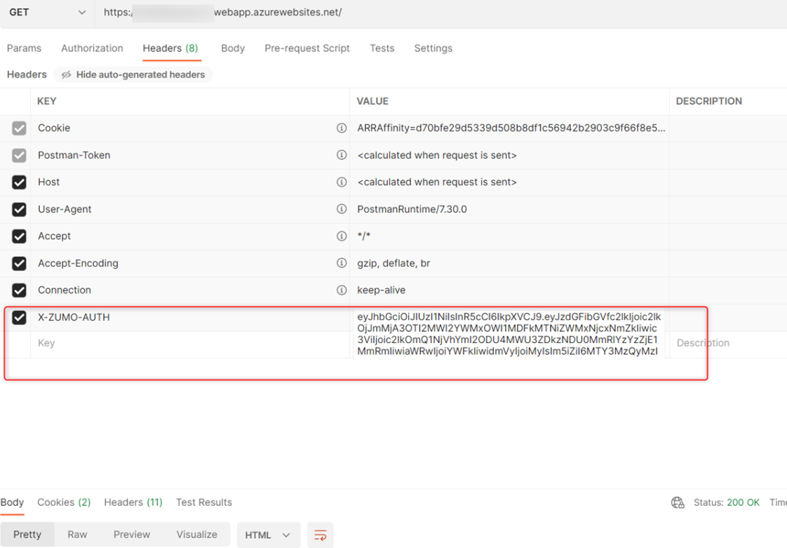Click the eye-slash icon to hide auto-generated headers

[x=67, y=75]
